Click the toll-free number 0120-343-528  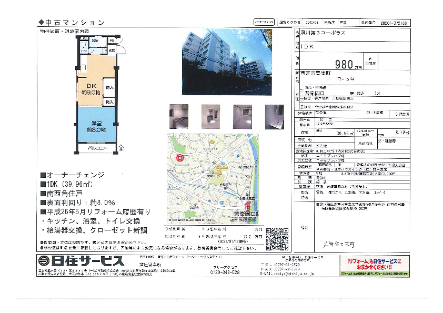click(x=225, y=272)
